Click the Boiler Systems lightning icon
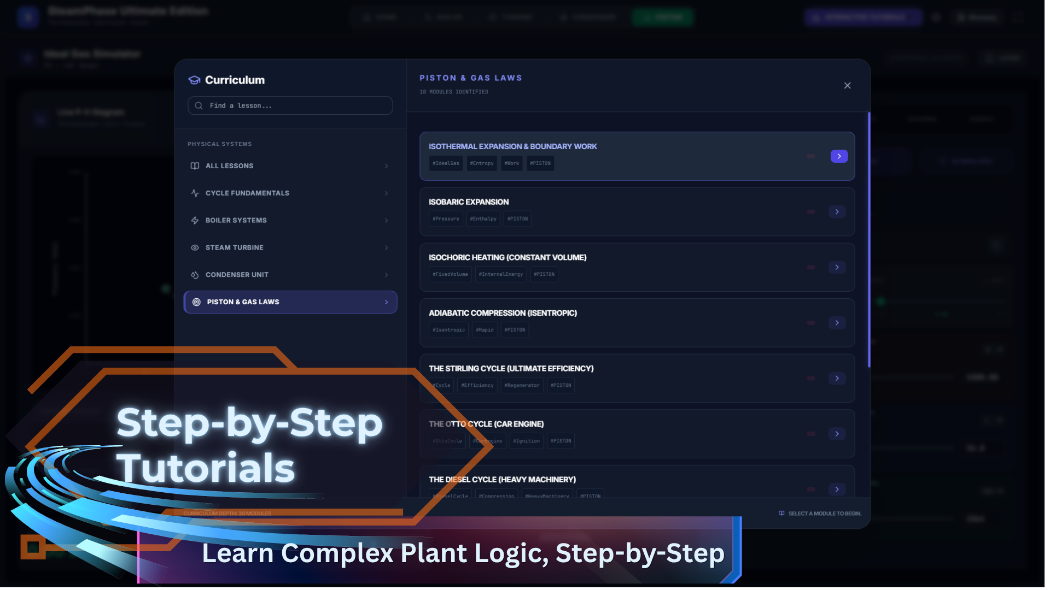 coord(195,221)
